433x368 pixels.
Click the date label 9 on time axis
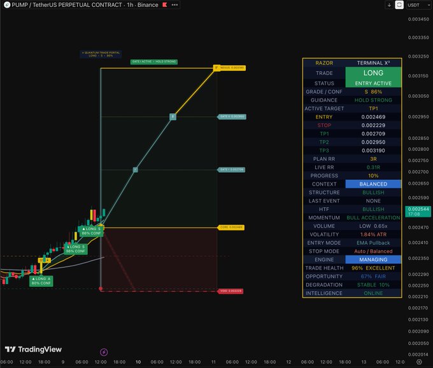(x=63, y=362)
